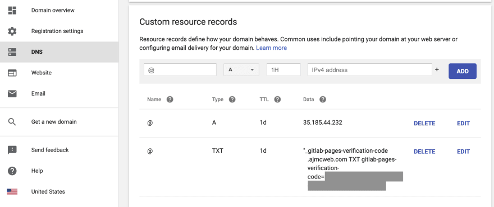Click the United States flag icon
494x207 pixels.
tap(12, 191)
